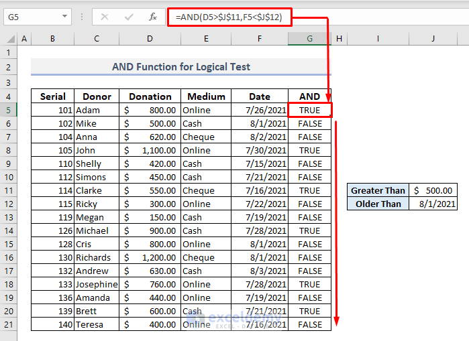Select column E header
The width and height of the screenshot is (469, 341).
pyautogui.click(x=206, y=39)
